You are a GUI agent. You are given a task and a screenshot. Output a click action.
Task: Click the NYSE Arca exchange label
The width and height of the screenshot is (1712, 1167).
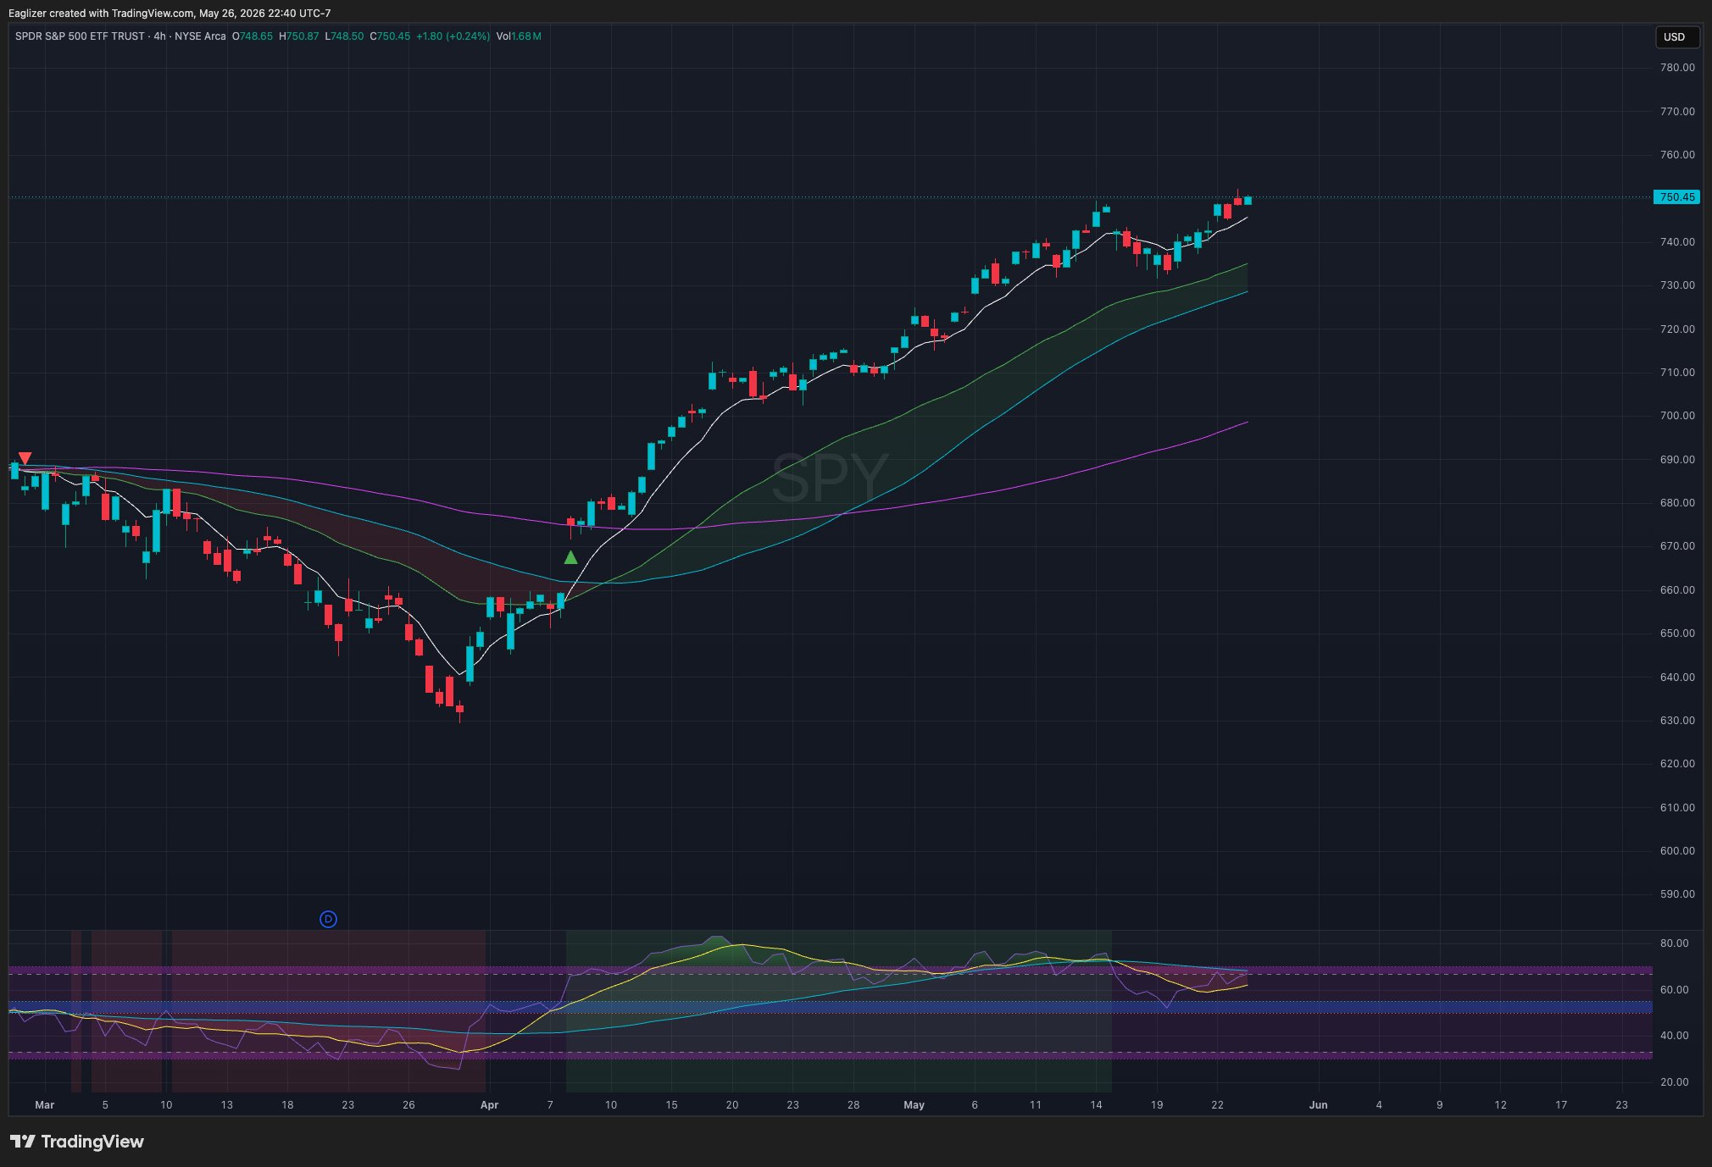(x=200, y=36)
